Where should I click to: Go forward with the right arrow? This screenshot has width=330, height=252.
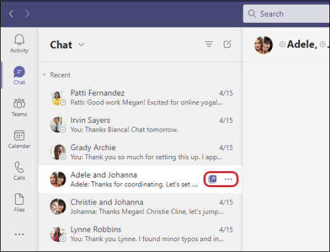(27, 14)
